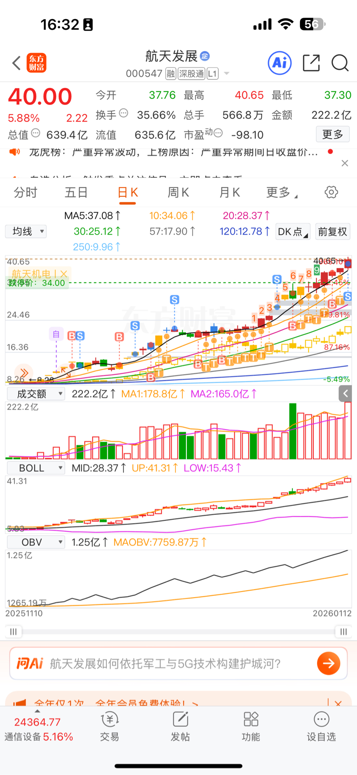The image size is (357, 775).
Task: Tap the end date 20260112 label
Action: coord(332,613)
